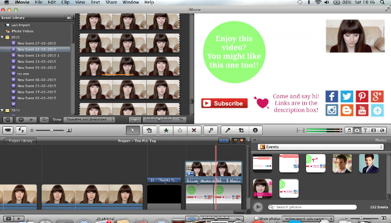Viewport: 391px width, 223px height.
Task: Open the Events source dropdown
Action: [x=321, y=147]
